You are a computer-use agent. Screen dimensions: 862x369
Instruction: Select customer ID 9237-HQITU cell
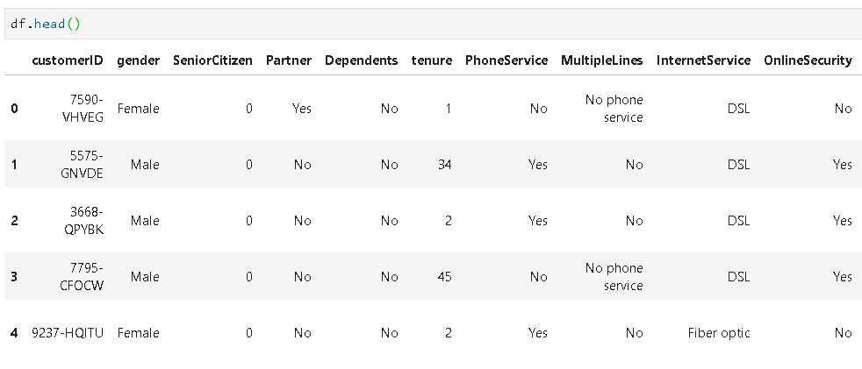[67, 333]
